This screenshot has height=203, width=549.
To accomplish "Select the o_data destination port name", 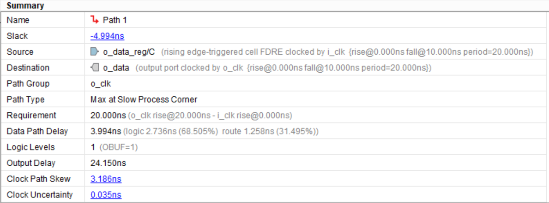I will pos(116,68).
